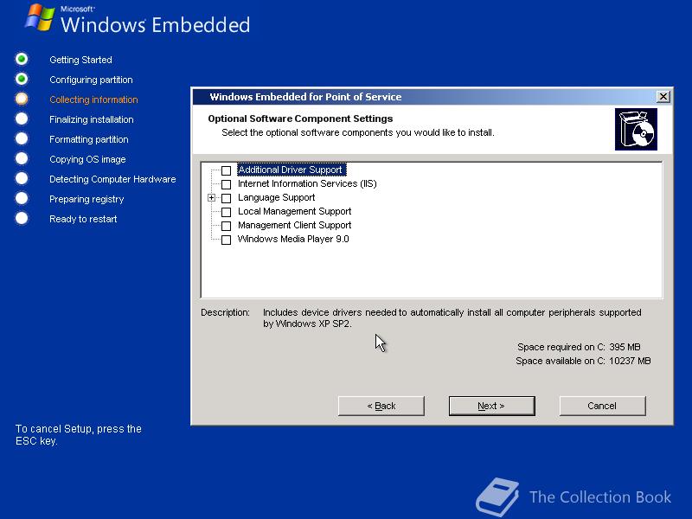Click the 'Finalizing installation' step text
The image size is (692, 519).
[92, 119]
